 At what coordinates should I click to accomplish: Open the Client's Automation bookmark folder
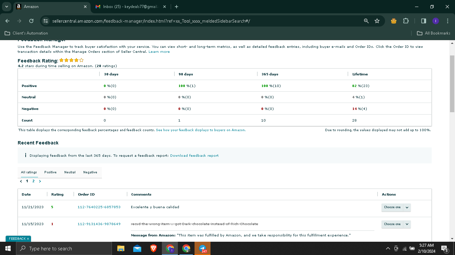coord(26,33)
